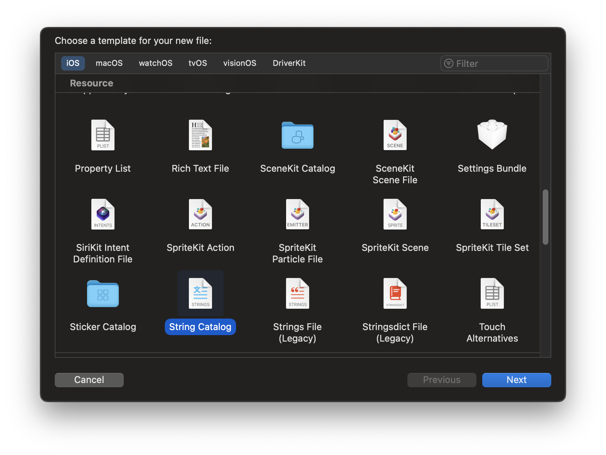Screen dimensions: 606x455
Task: Click the "SpriteKit Particle File" label
Action: click(298, 253)
